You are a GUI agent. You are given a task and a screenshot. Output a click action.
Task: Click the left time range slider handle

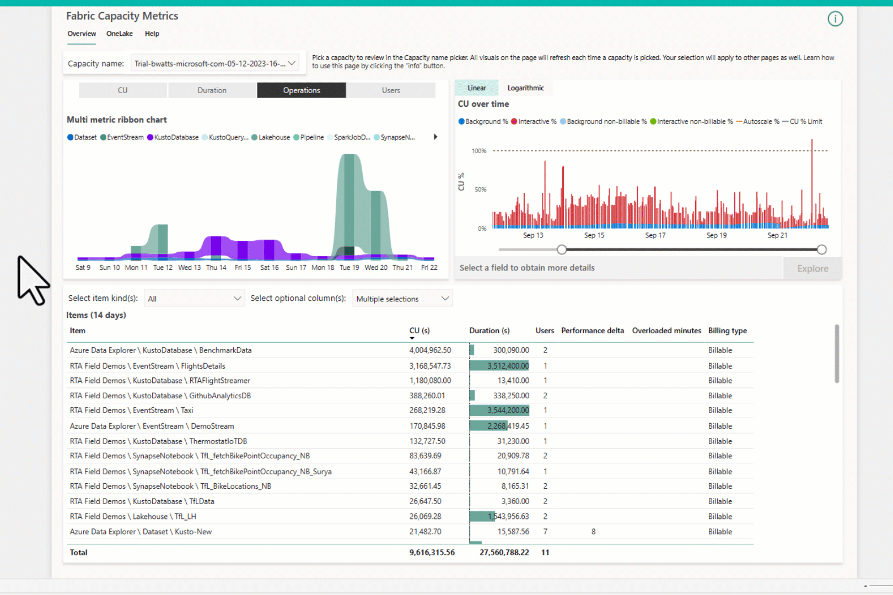562,250
